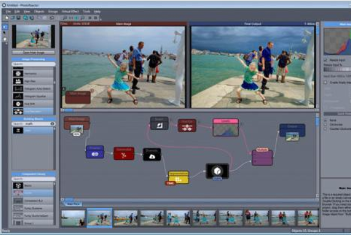Select the black pointer tool in left strip

[x=5, y=33]
